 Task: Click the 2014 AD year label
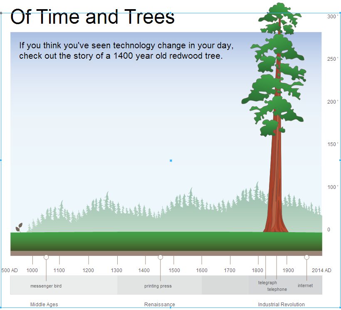pos(321,270)
